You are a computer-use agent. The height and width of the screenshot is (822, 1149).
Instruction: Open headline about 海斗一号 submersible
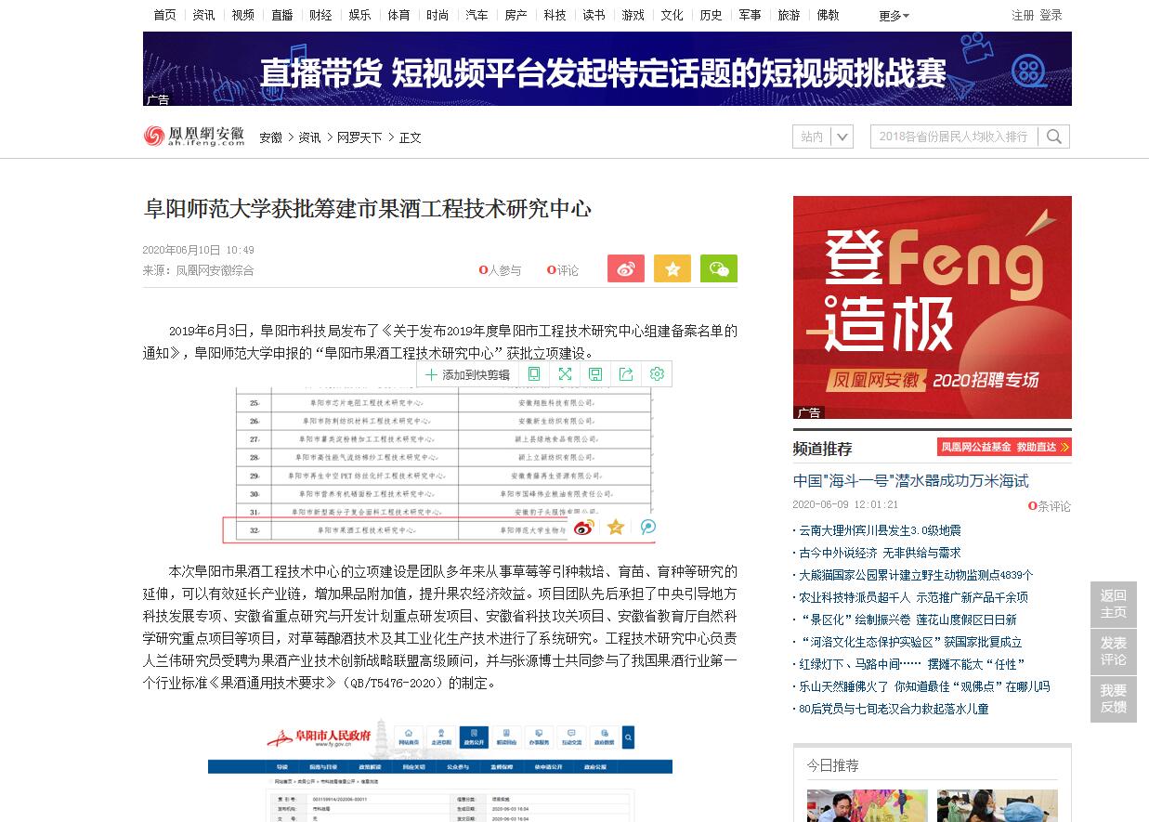910,480
